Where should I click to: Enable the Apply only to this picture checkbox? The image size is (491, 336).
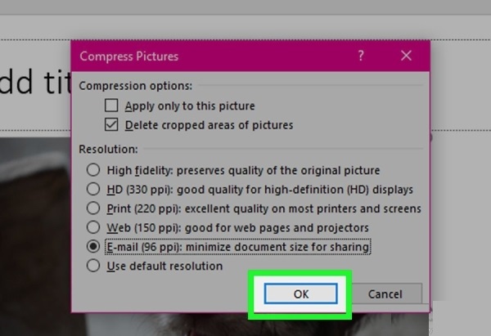point(111,105)
